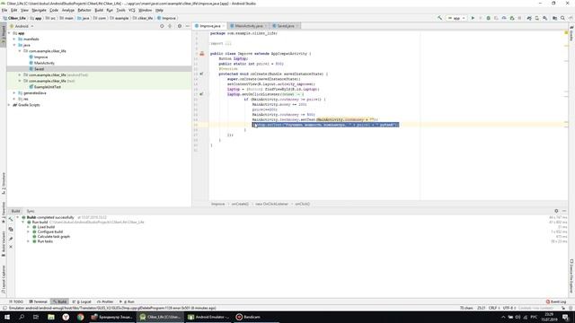Open the Terminal tool window
This screenshot has height=323, width=575.
tap(38, 301)
